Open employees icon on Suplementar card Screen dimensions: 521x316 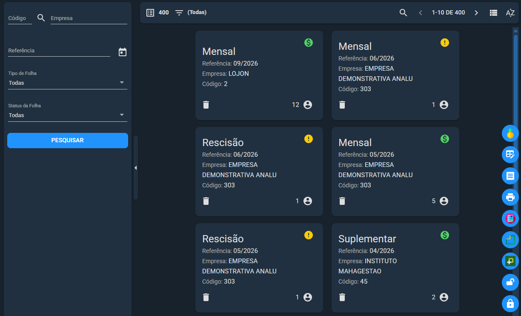point(444,297)
